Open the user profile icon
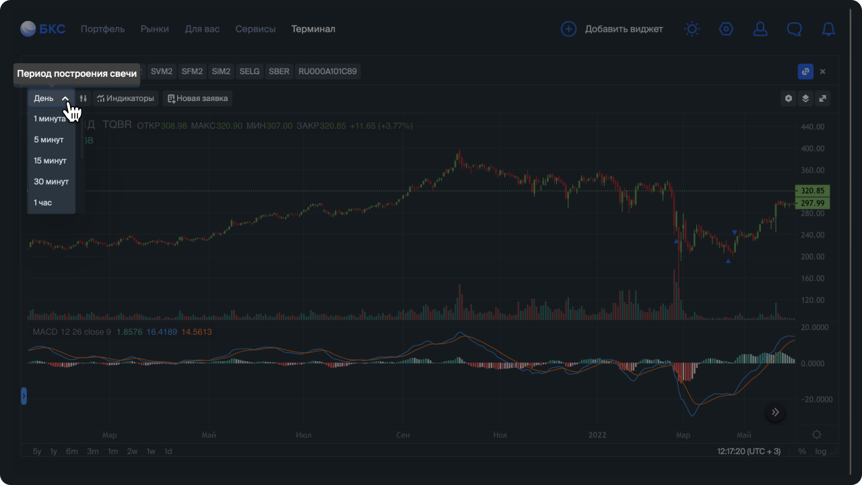Viewport: 862px width, 485px height. click(x=760, y=29)
